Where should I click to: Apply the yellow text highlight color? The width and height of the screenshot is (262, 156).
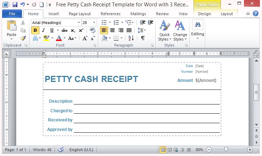[46, 38]
